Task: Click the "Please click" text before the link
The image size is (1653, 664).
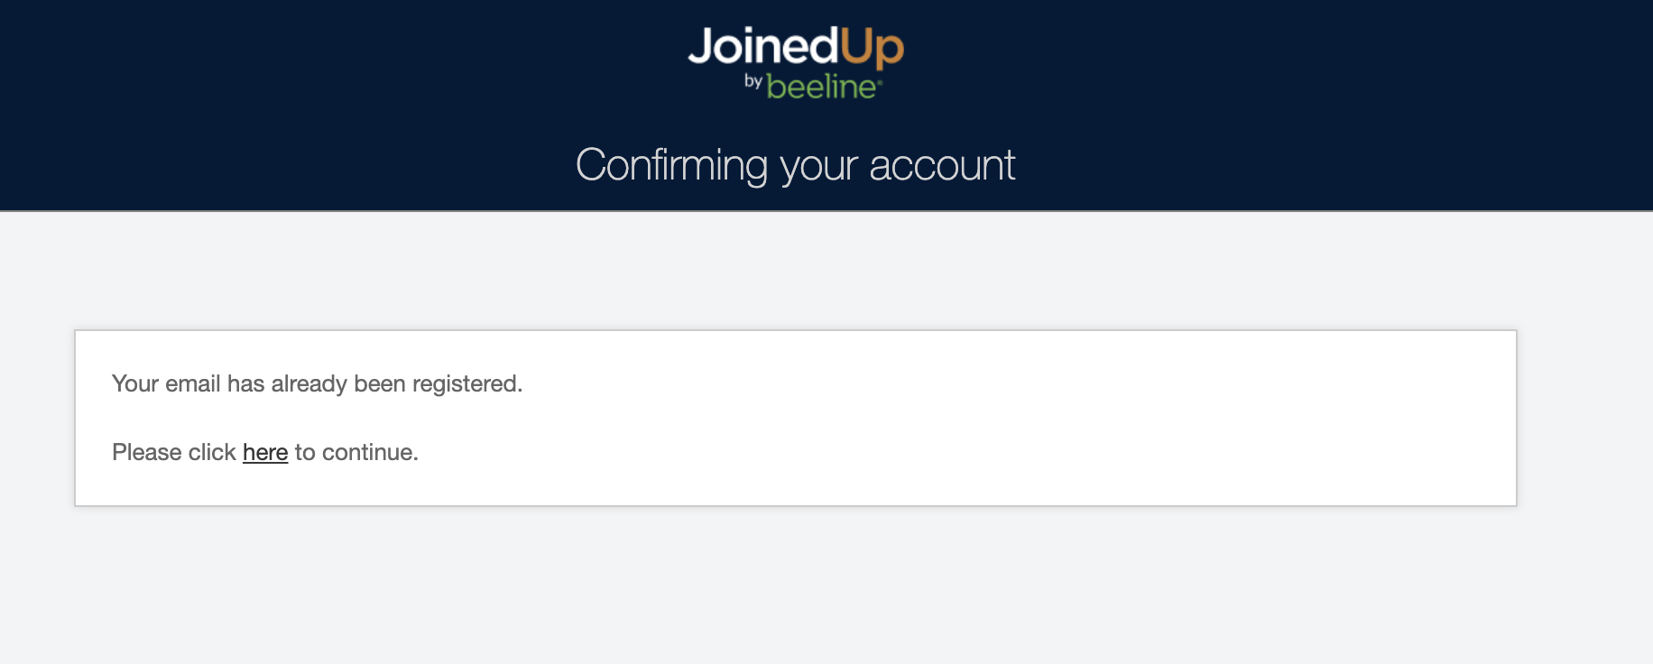Action: click(173, 452)
